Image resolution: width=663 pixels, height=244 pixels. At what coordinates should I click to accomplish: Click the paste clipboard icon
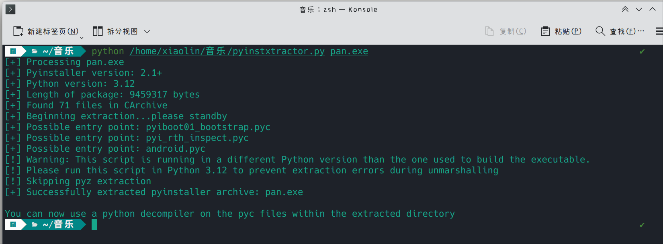tap(545, 31)
